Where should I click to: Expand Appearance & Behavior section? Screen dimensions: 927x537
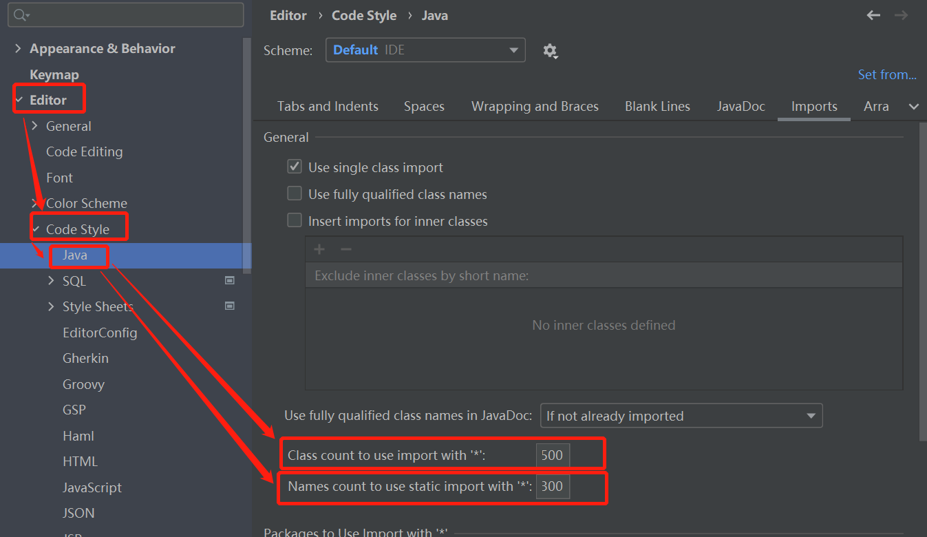click(x=18, y=49)
